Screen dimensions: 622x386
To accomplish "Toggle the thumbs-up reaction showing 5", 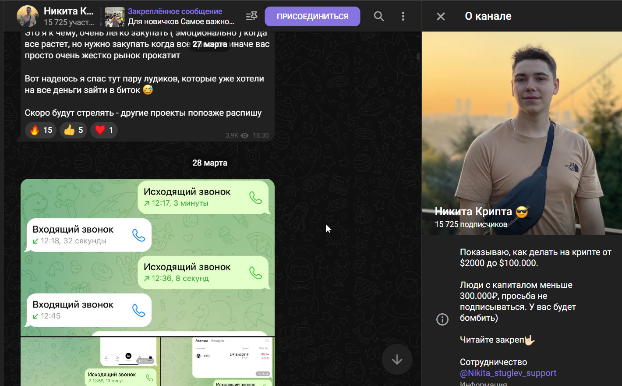I will click(x=74, y=130).
